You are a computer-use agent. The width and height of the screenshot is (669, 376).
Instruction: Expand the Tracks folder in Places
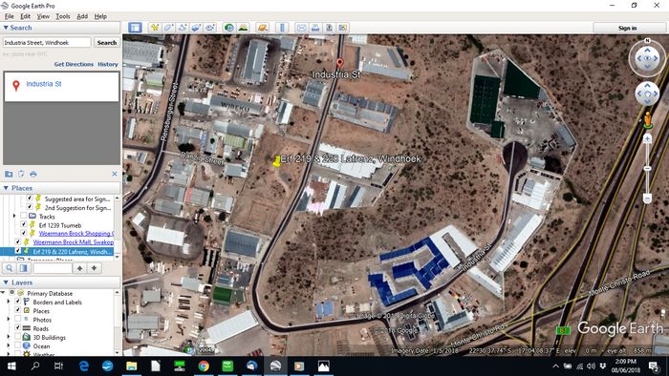tap(14, 217)
